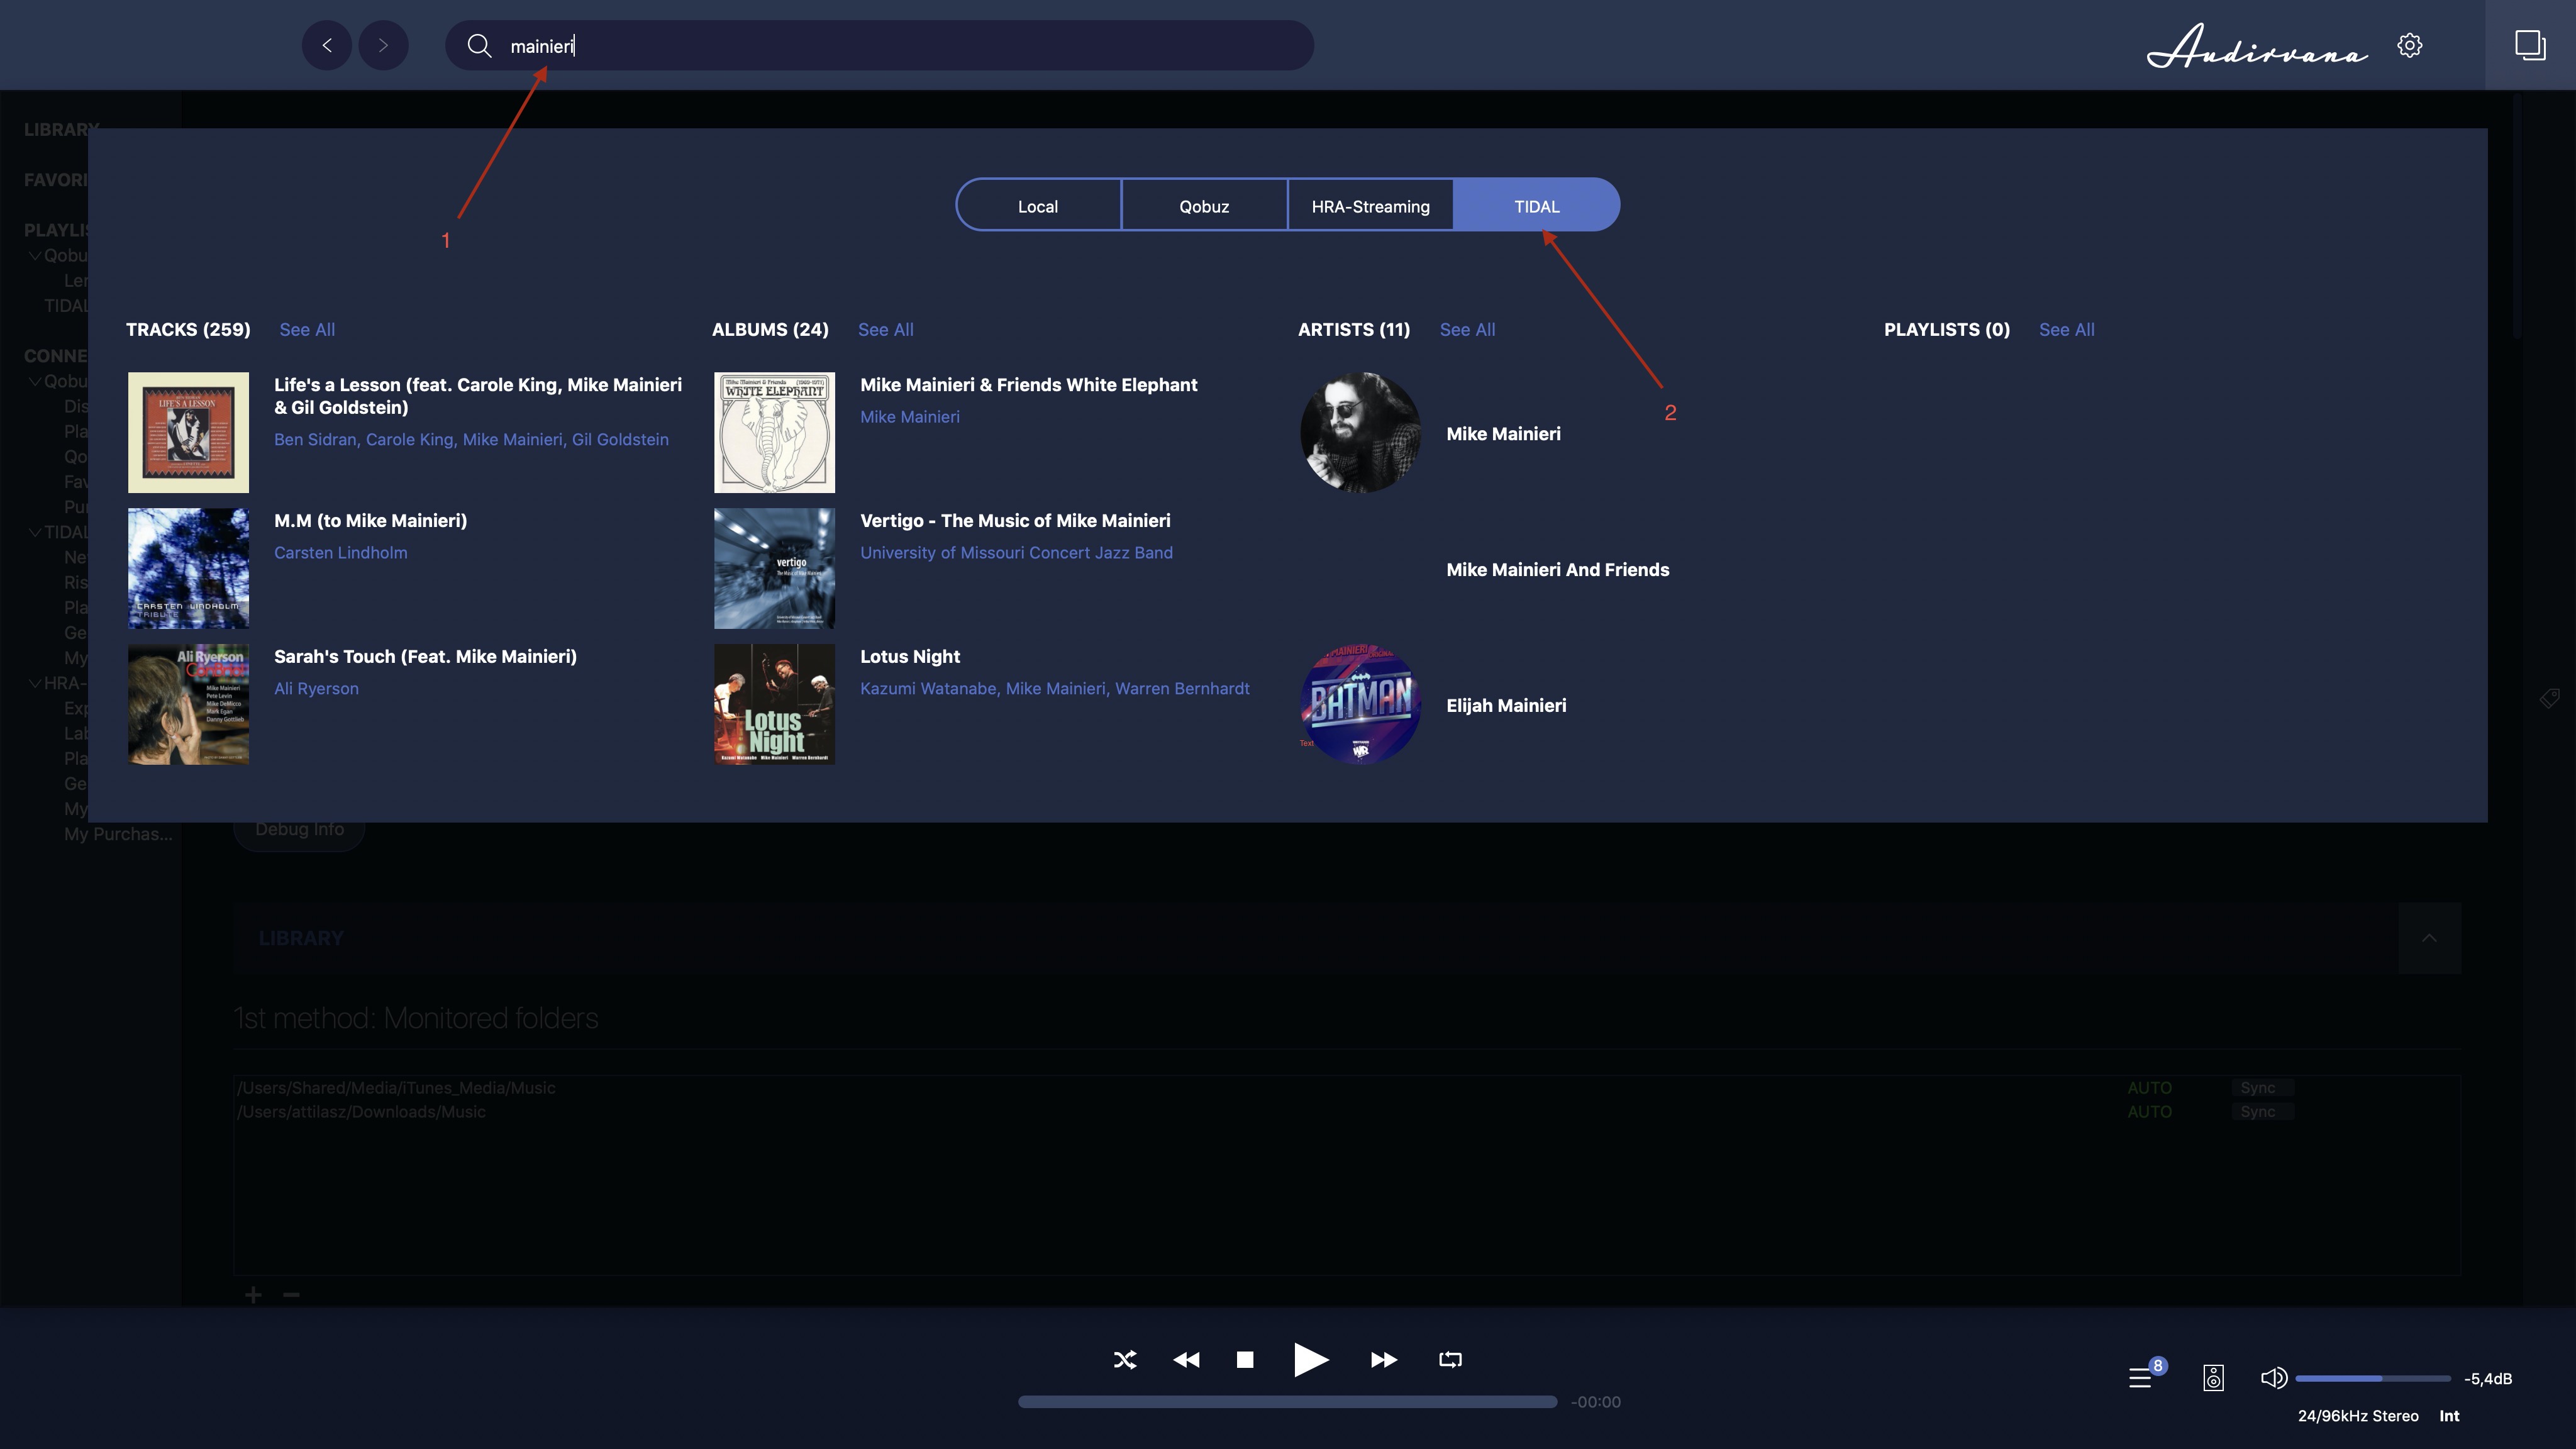
Task: Adjust the volume slider
Action: pos(2373,1379)
